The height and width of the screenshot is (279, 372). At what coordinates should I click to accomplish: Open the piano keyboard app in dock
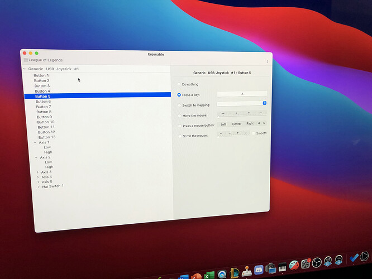[282, 268]
